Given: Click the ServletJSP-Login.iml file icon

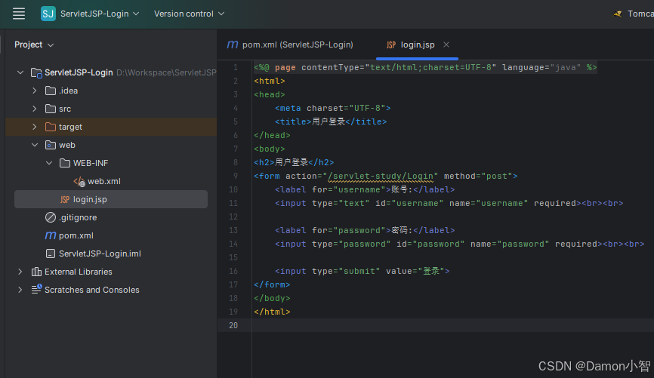Looking at the screenshot, I should 51,254.
